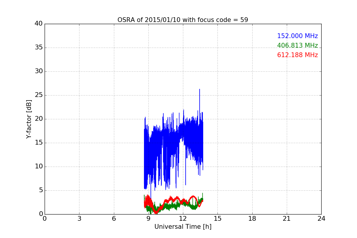This screenshot has height=238, width=357.
Task: Click the y-axis tick label 40
Action: coord(39,24)
